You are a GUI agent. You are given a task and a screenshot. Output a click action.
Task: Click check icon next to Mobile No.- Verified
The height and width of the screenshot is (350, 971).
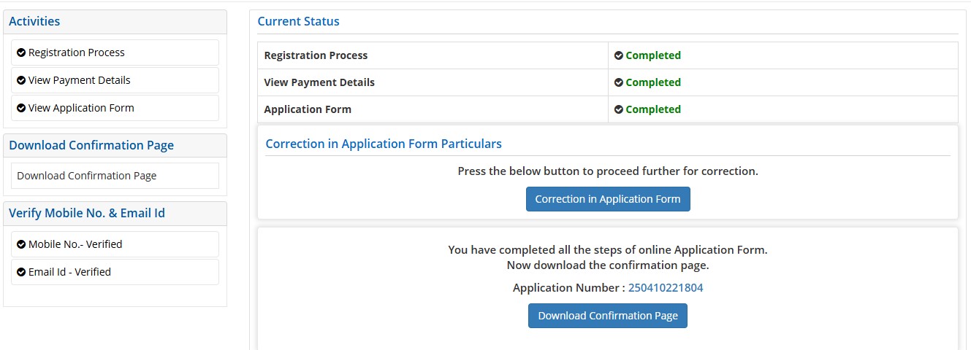(21, 244)
